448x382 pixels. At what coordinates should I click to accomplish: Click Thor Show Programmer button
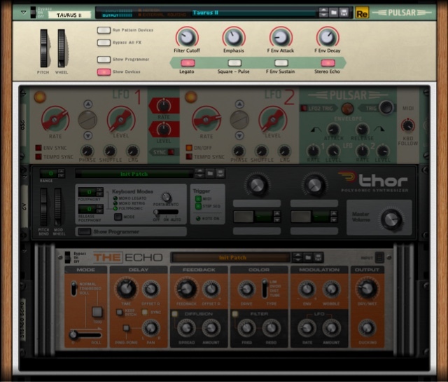coord(85,231)
